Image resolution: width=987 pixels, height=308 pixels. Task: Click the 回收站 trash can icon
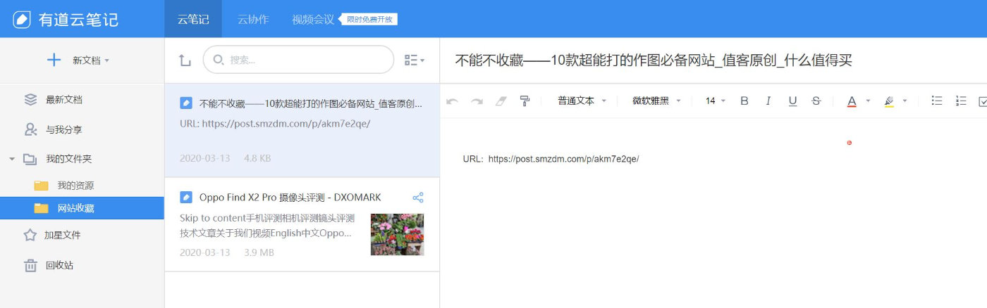point(30,265)
